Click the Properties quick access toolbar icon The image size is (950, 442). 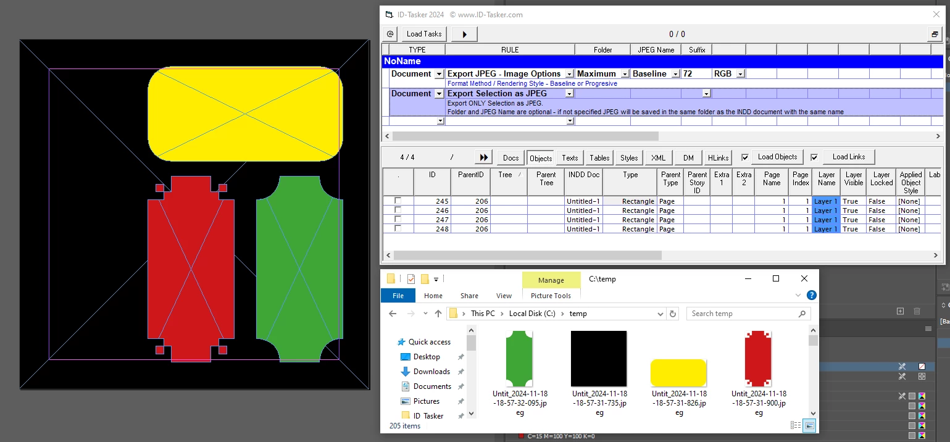pos(411,279)
